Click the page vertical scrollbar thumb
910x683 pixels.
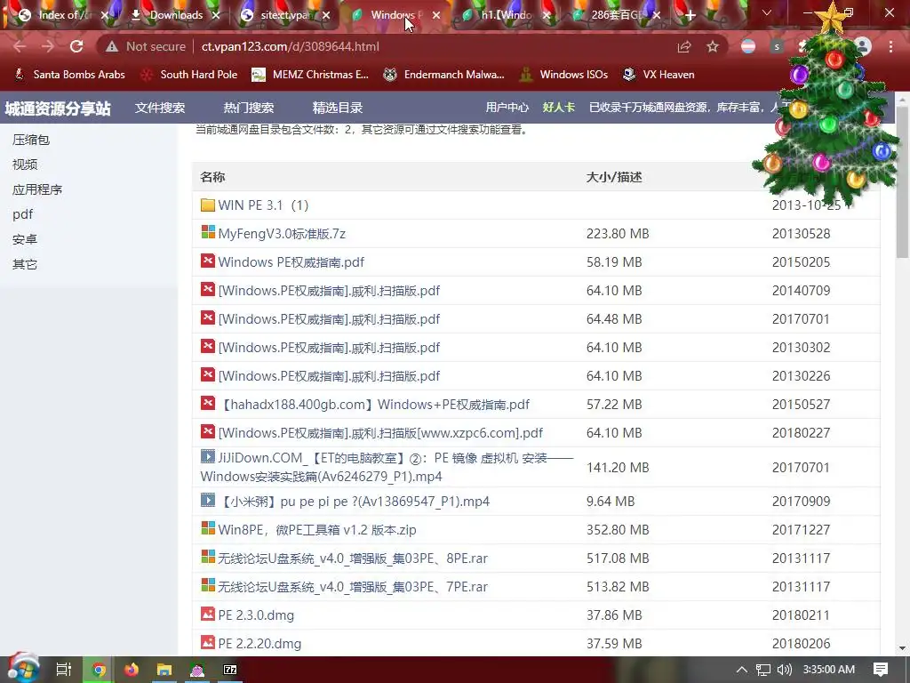click(903, 181)
